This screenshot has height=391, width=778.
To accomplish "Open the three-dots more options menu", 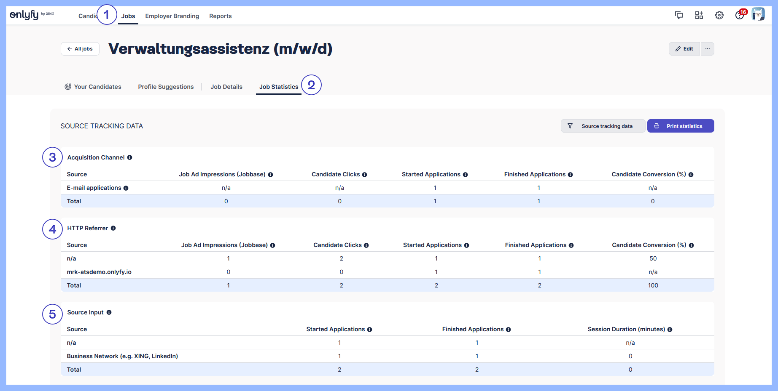I will [x=707, y=49].
